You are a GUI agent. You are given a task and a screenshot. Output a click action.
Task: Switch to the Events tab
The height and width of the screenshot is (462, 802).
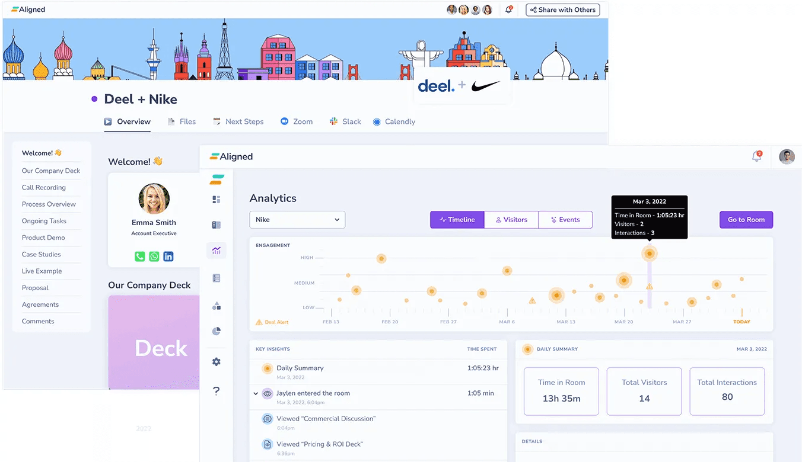pyautogui.click(x=565, y=220)
